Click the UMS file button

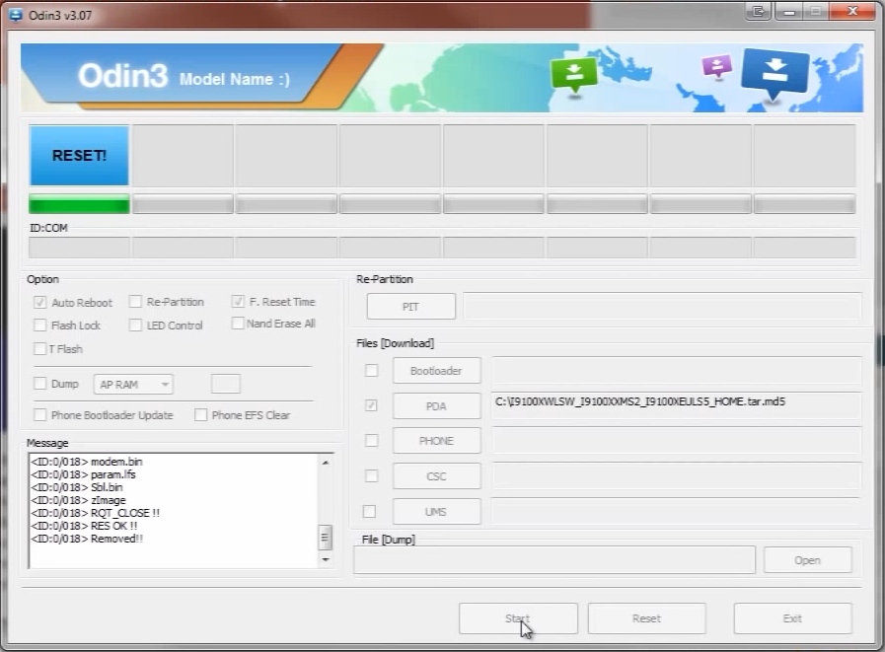(x=437, y=512)
